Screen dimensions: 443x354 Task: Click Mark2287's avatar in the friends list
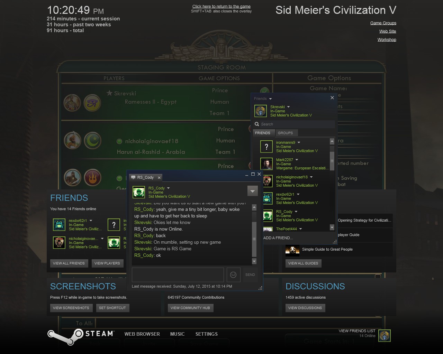coord(266,164)
